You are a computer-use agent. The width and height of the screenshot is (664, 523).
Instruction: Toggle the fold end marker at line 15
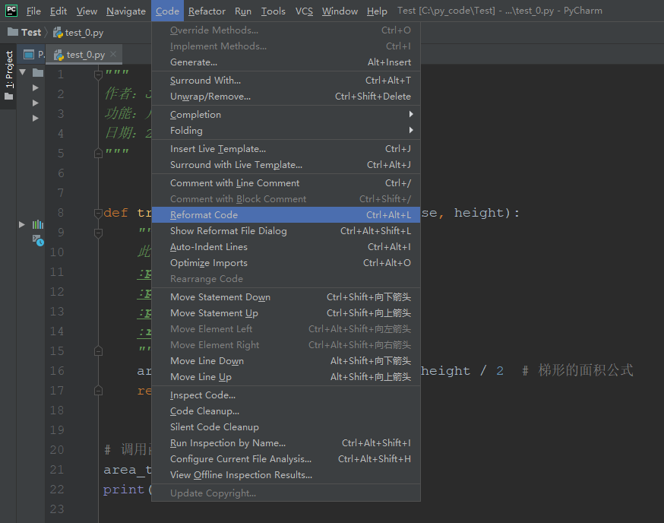click(x=98, y=351)
